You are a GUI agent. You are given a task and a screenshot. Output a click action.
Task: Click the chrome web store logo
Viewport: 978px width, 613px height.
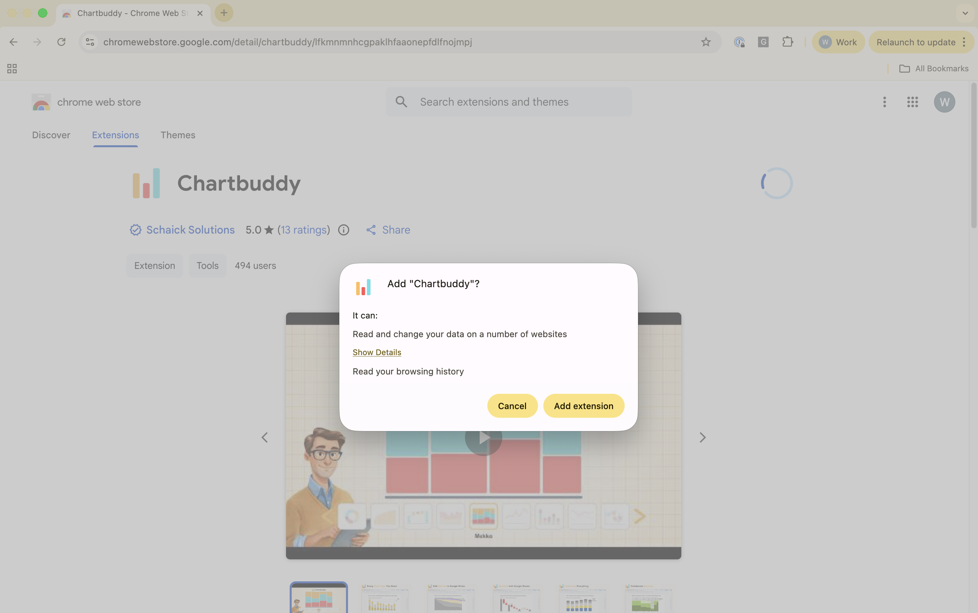click(41, 102)
